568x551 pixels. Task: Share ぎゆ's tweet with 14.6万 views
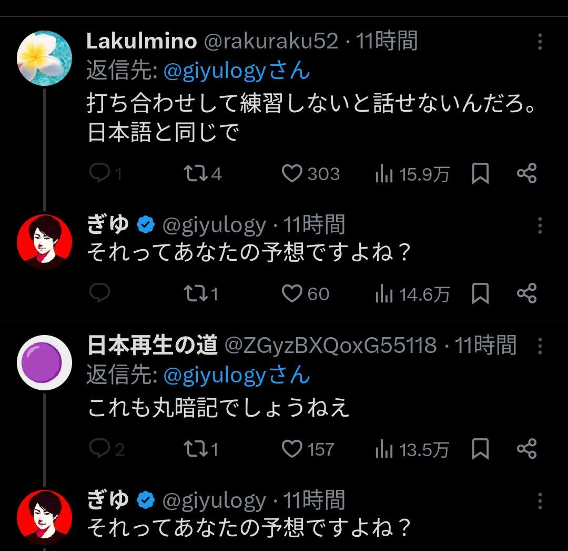(x=526, y=293)
